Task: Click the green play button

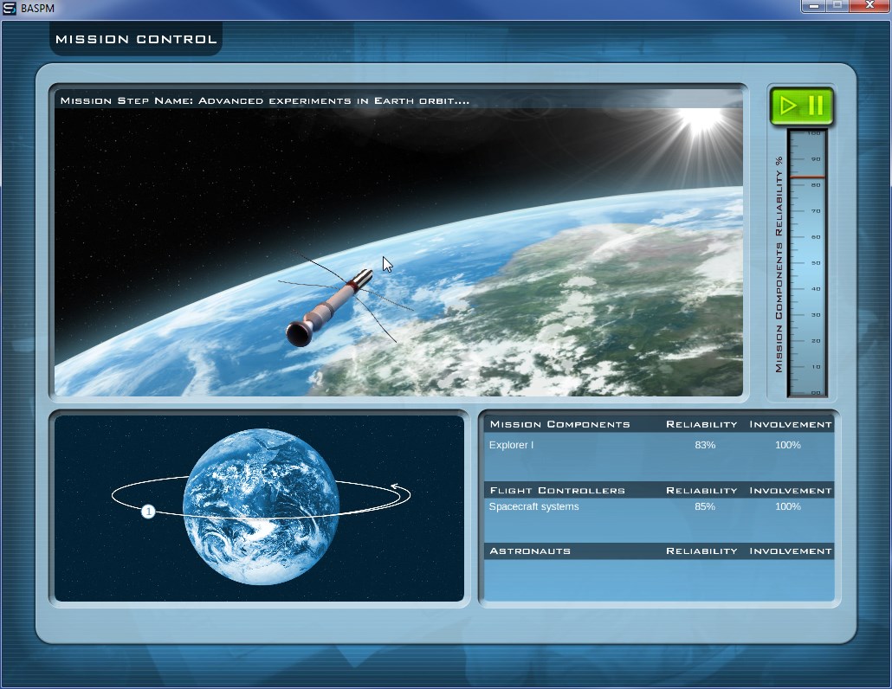Action: click(788, 106)
